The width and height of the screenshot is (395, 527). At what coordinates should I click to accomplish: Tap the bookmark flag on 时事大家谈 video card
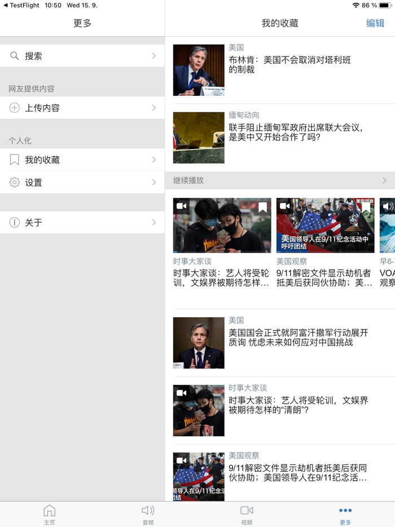[x=262, y=207]
